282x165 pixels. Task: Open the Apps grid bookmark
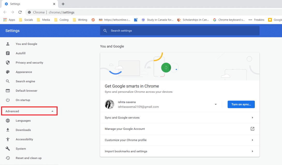(x=9, y=20)
